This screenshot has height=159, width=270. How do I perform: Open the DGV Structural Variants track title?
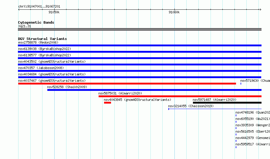point(42,39)
